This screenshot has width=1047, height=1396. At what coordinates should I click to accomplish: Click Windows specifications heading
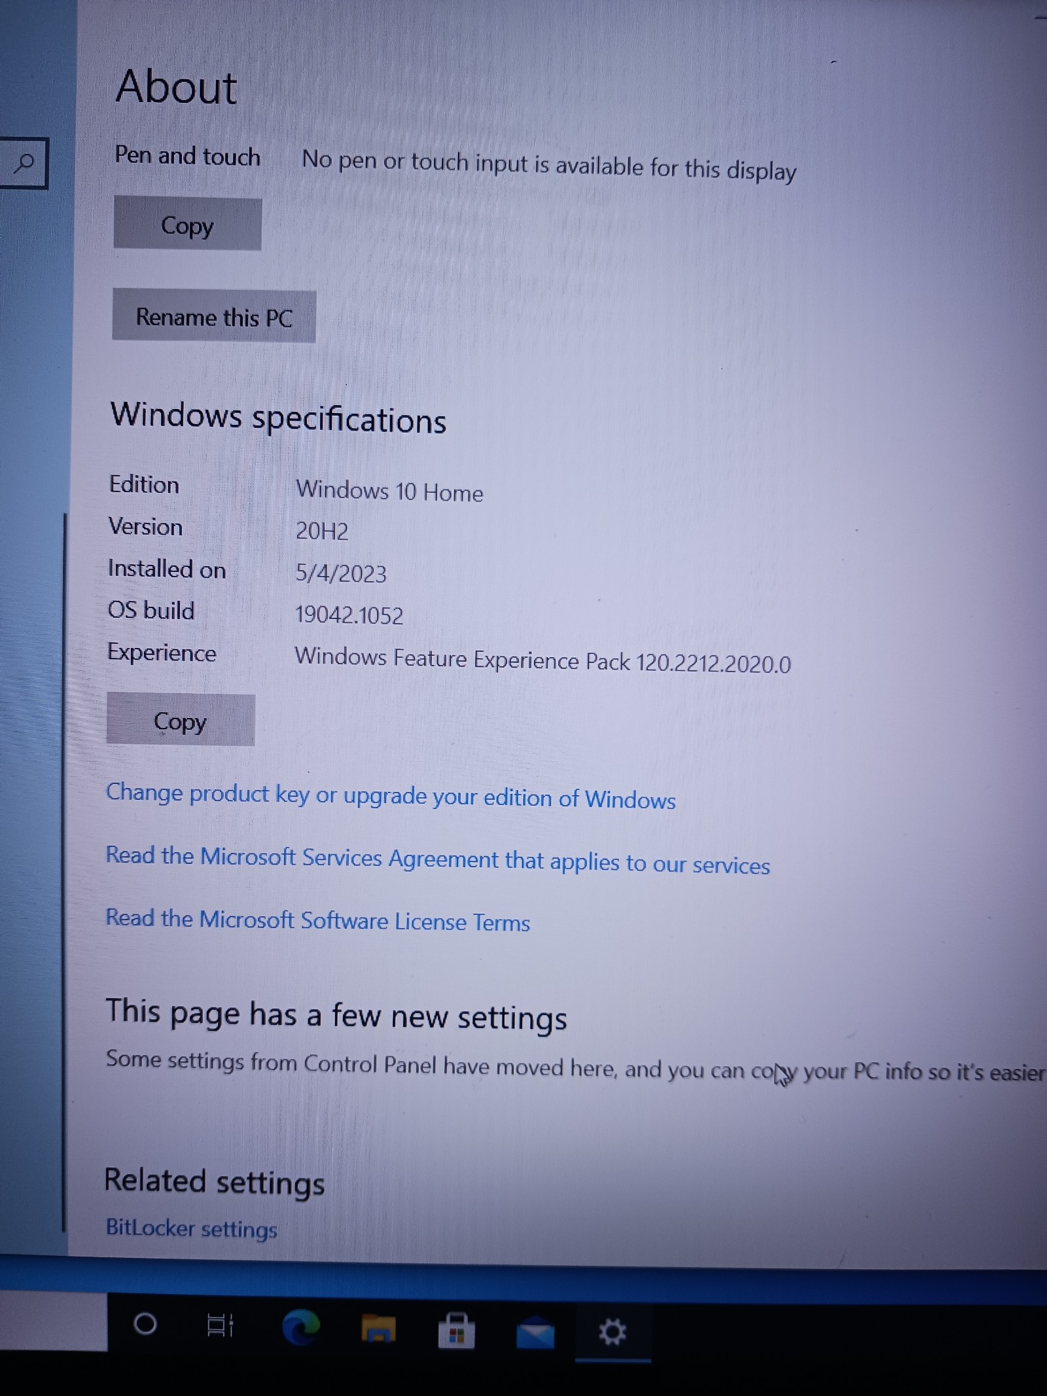point(278,418)
